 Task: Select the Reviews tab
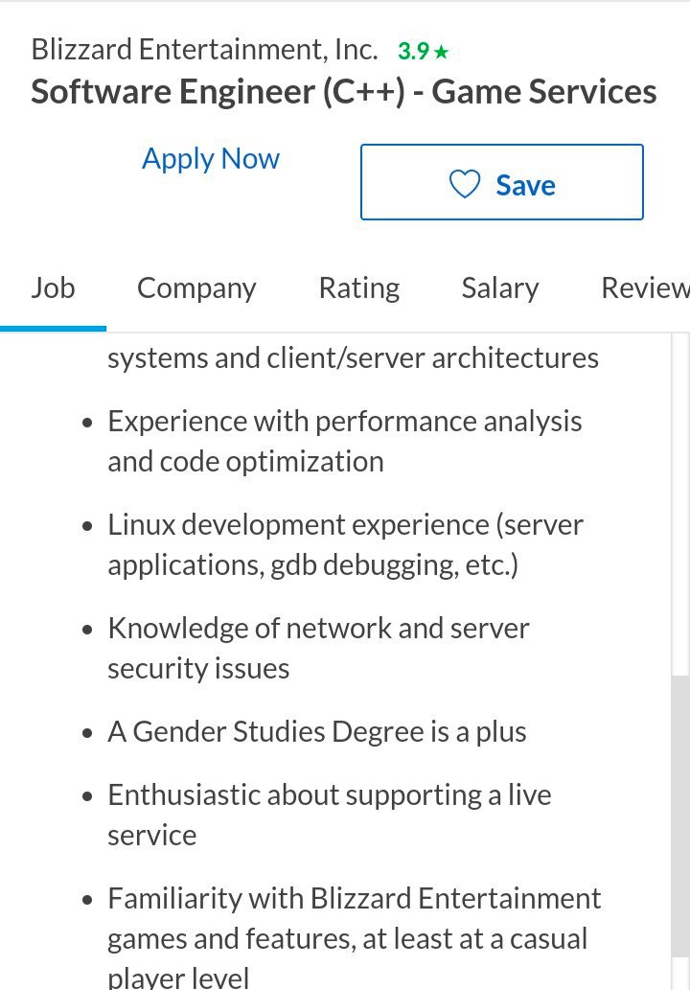[645, 288]
